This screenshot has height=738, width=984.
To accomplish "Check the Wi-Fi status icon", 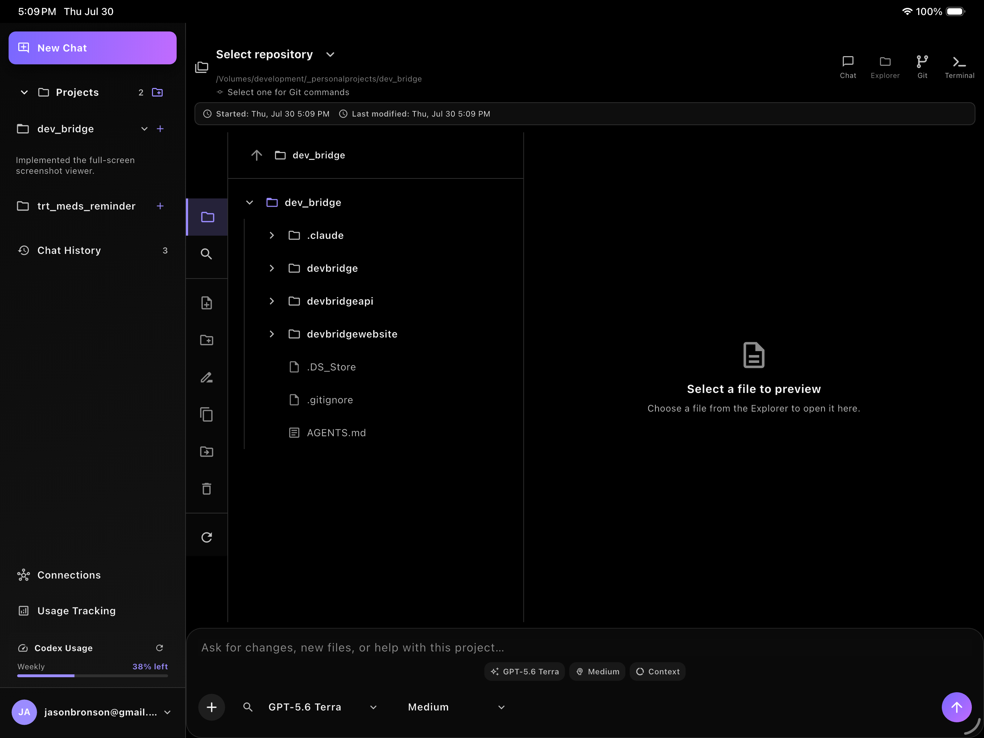I will 907,11.
